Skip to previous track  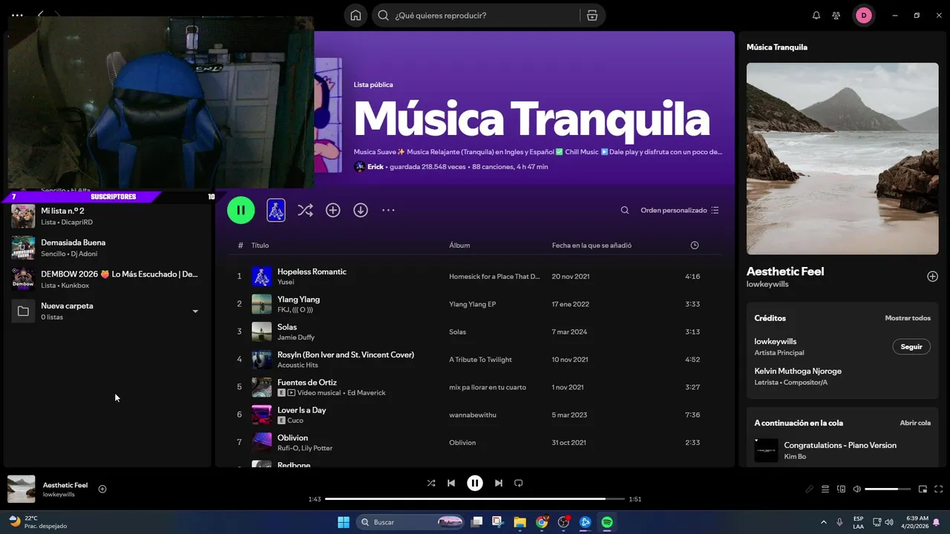pos(451,483)
